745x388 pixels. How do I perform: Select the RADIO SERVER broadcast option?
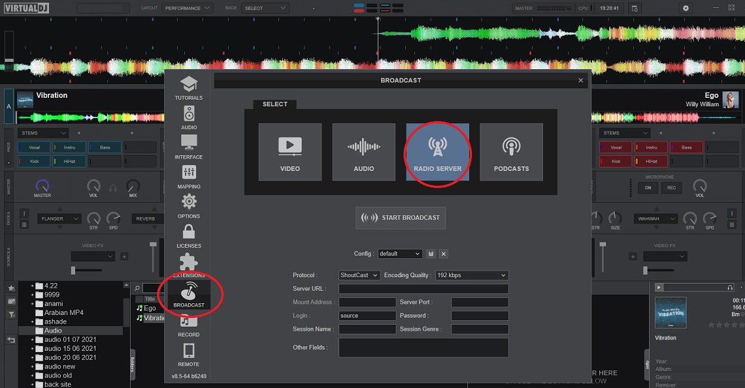437,151
